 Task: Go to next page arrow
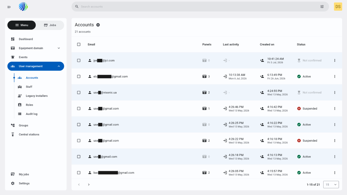coord(89,185)
